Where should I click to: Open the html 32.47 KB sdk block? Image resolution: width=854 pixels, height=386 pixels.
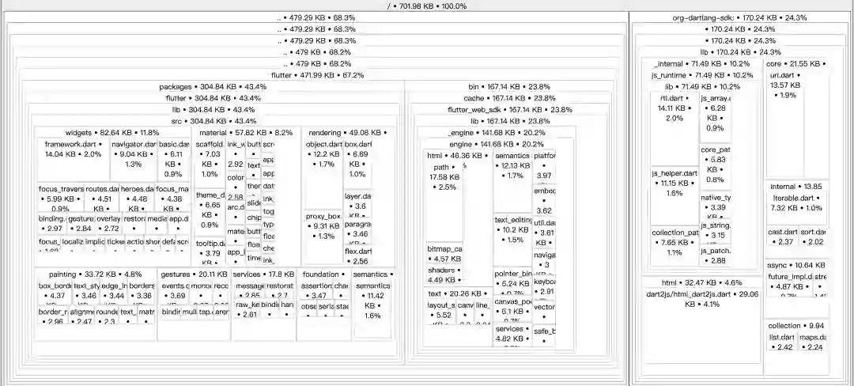[x=701, y=282]
